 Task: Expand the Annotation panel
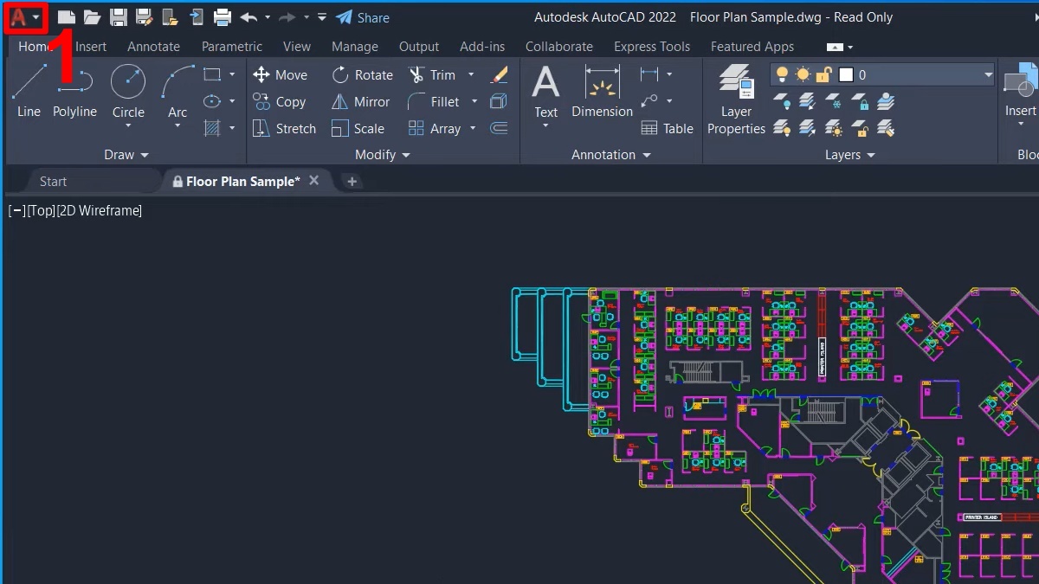pyautogui.click(x=610, y=155)
